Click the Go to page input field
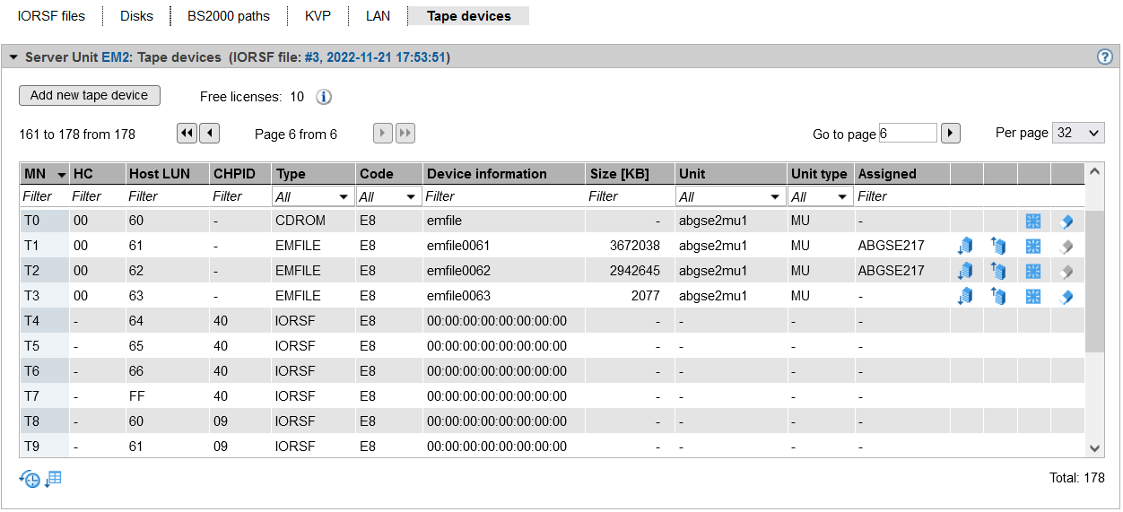This screenshot has height=512, width=1123. point(907,134)
